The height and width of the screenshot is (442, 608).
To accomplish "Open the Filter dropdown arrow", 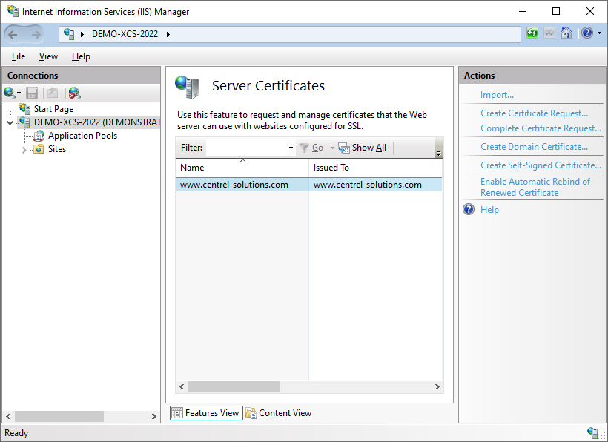I will point(291,148).
